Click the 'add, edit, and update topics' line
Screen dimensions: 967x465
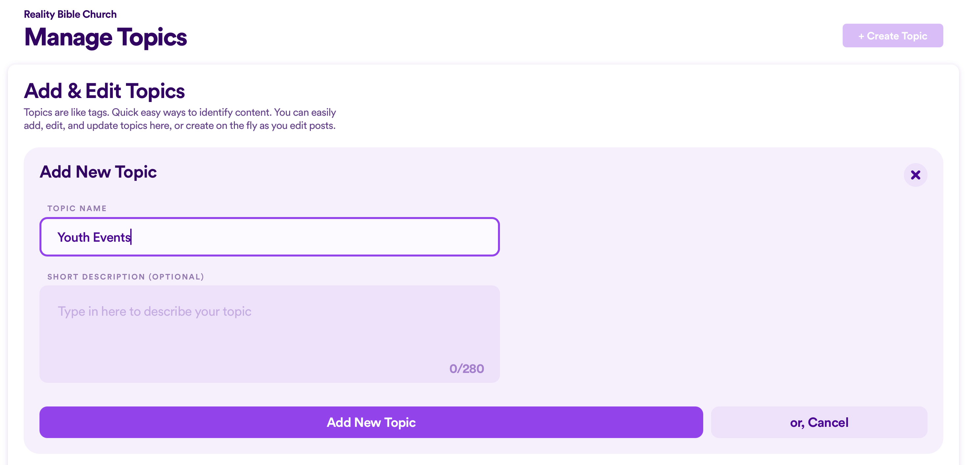tap(180, 125)
